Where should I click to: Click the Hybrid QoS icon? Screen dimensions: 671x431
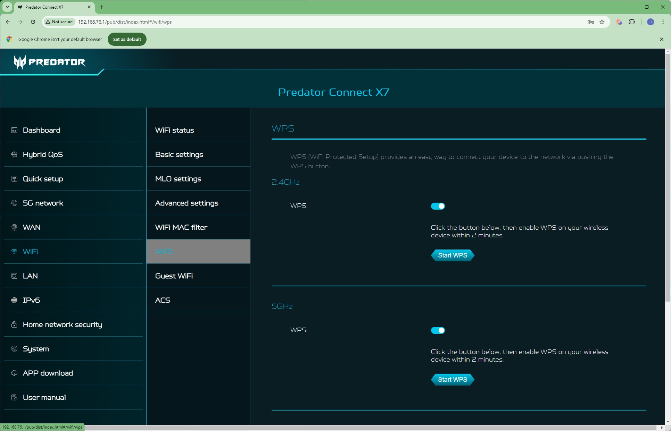click(x=14, y=154)
